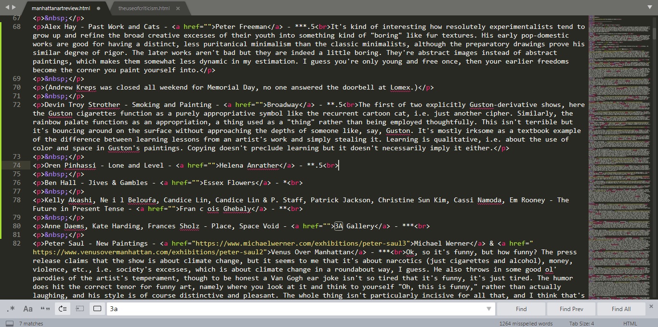Click the unsaved-changes dot on manhattanartreview.html

click(x=100, y=8)
